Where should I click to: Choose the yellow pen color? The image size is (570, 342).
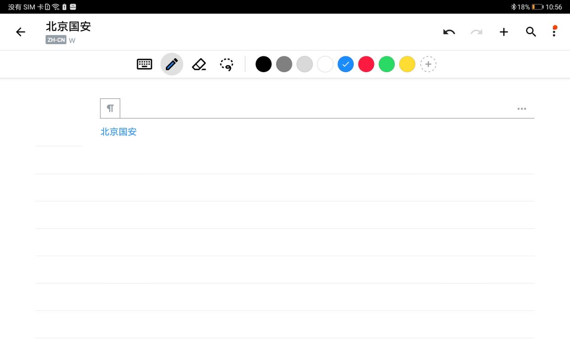[x=407, y=64]
